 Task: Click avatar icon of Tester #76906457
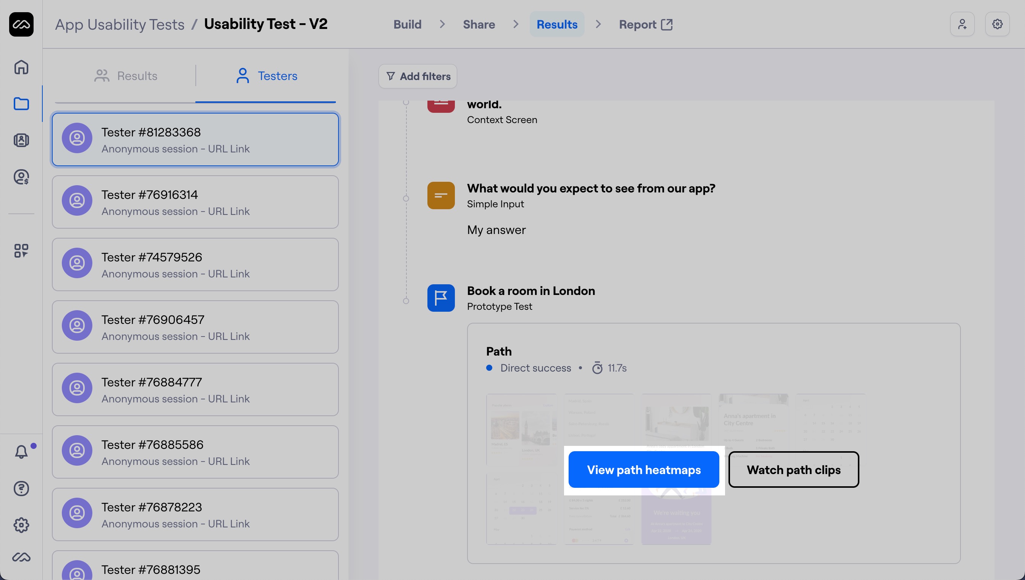pyautogui.click(x=77, y=325)
